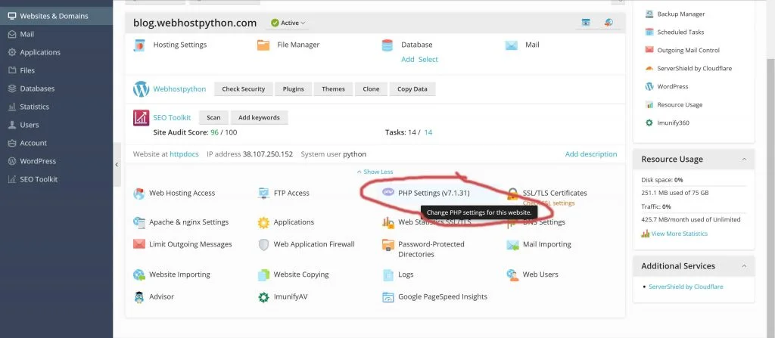The width and height of the screenshot is (775, 338).
Task: Click the Database icon
Action: (387, 45)
